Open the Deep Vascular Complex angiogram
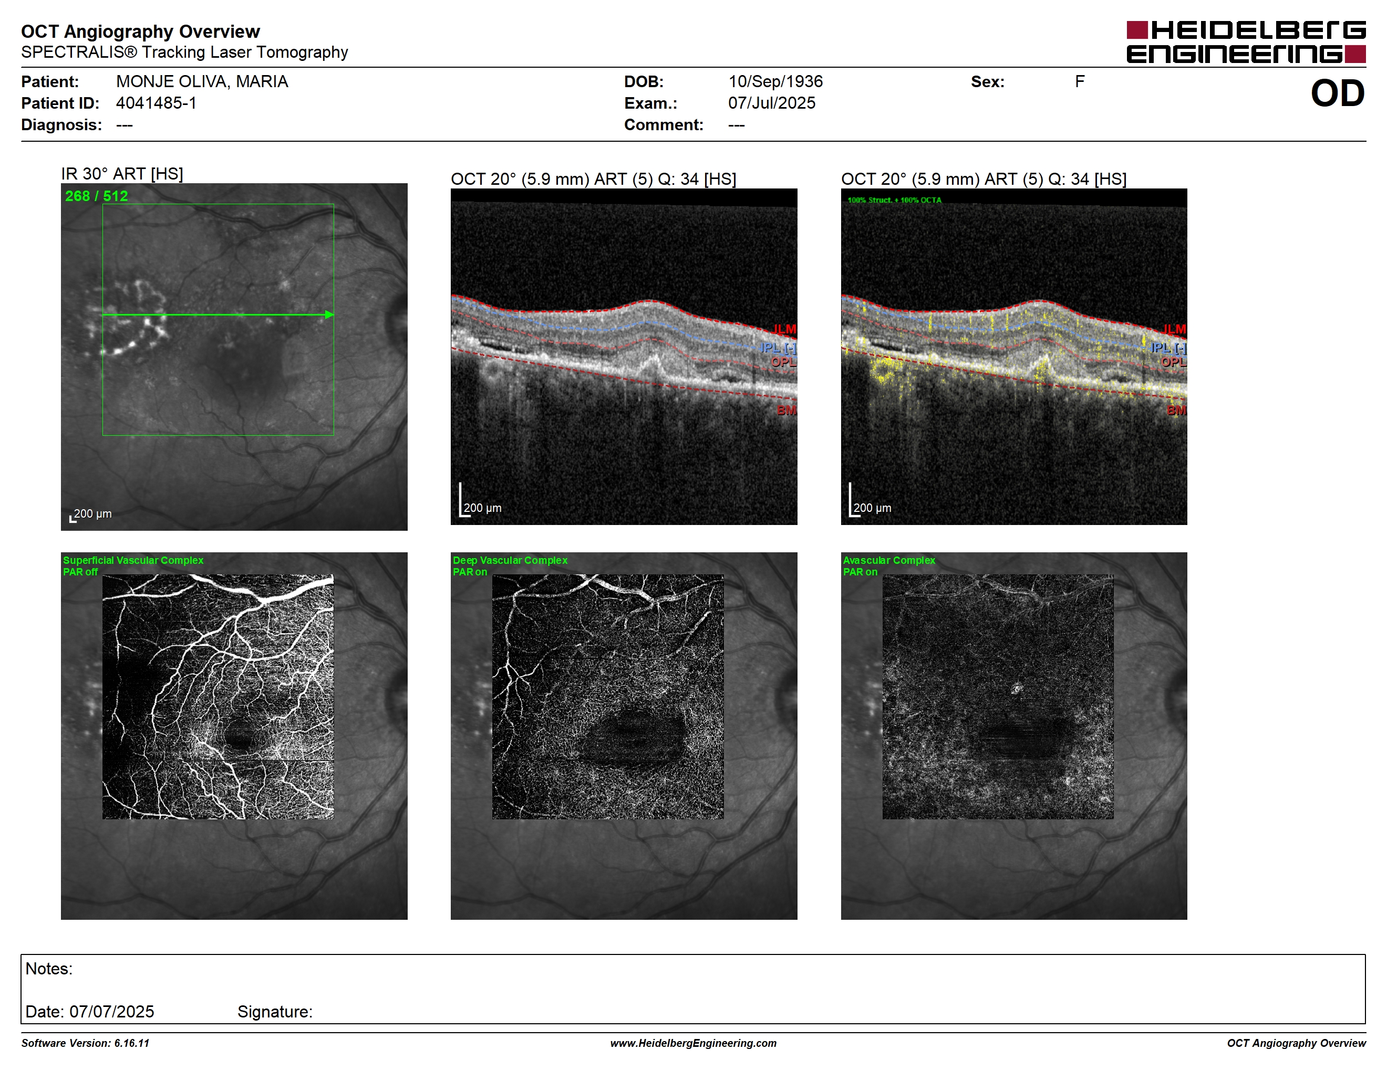 (x=608, y=697)
